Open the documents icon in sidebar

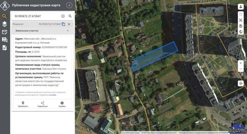pos(4,48)
